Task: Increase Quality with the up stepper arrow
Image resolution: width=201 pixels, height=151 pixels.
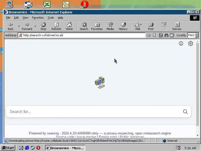Action: tap(197, 34)
